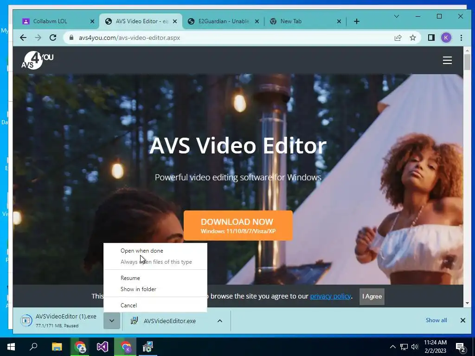The height and width of the screenshot is (356, 475).
Task: Open the privacy policy link
Action: 330,296
